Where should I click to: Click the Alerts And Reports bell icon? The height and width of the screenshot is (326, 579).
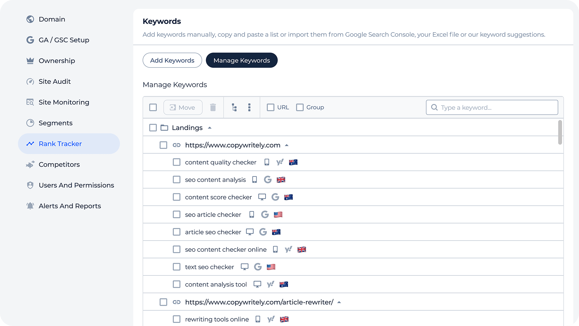pyautogui.click(x=30, y=206)
